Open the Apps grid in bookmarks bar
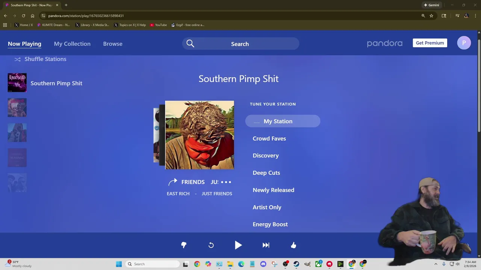481x270 pixels. click(x=5, y=25)
